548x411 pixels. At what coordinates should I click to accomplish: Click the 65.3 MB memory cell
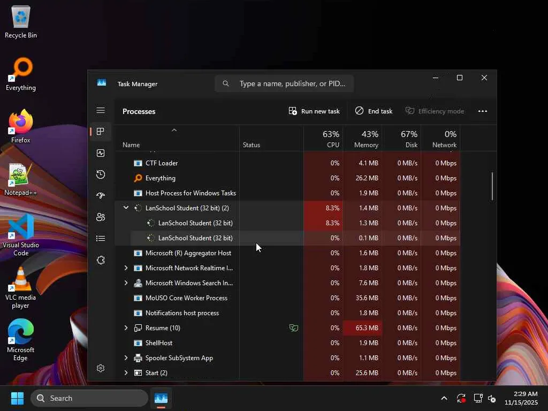[x=362, y=328]
